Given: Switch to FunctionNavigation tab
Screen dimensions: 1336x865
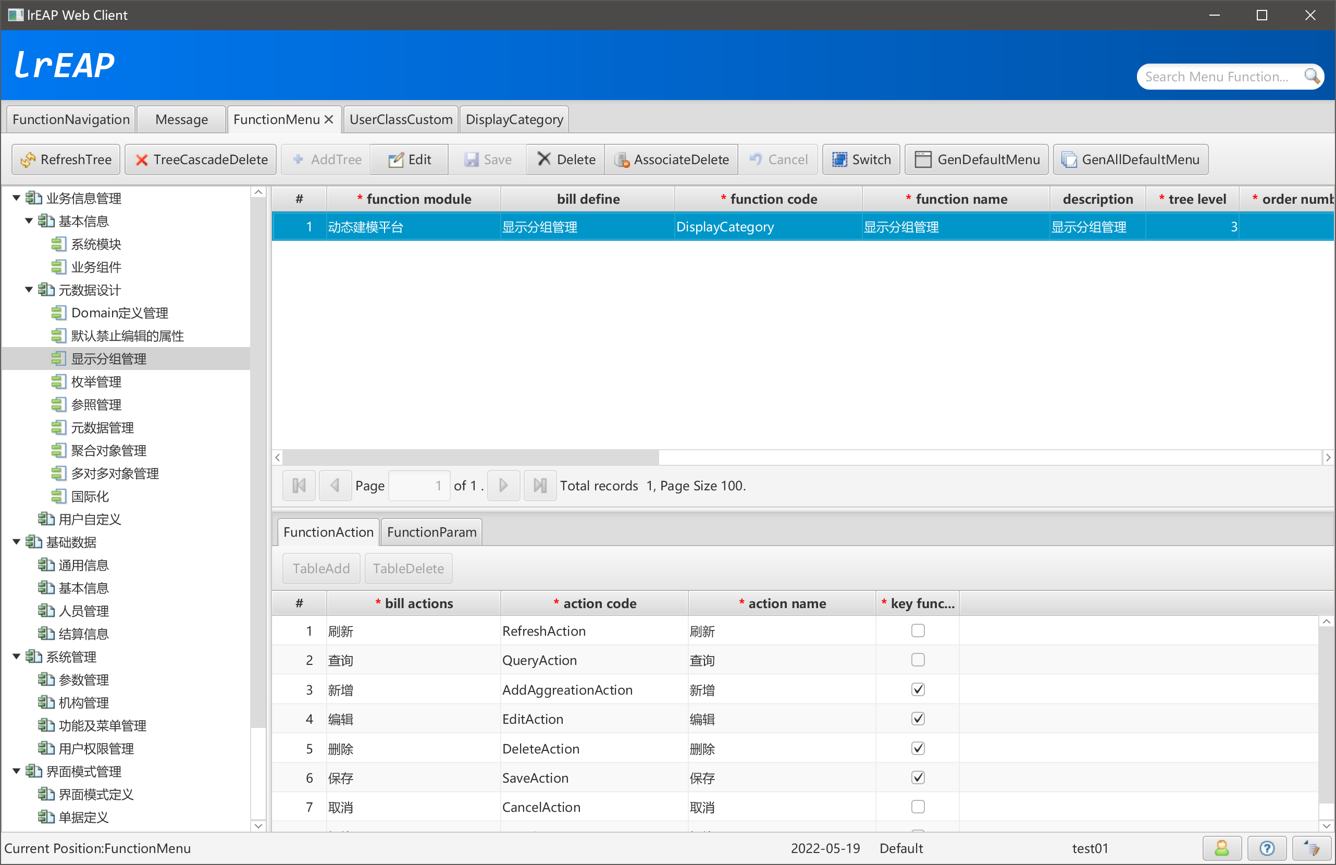Looking at the screenshot, I should point(71,119).
